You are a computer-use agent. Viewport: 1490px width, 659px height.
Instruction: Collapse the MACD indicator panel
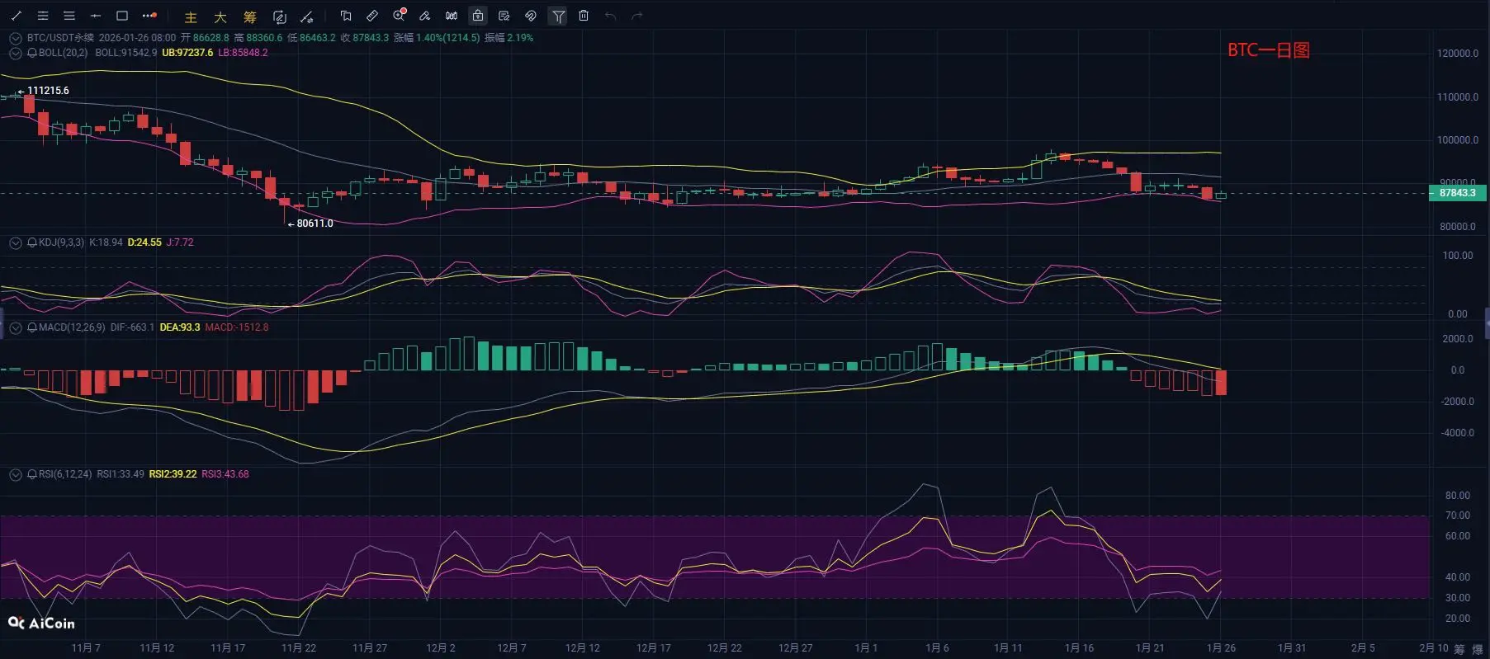pos(15,327)
